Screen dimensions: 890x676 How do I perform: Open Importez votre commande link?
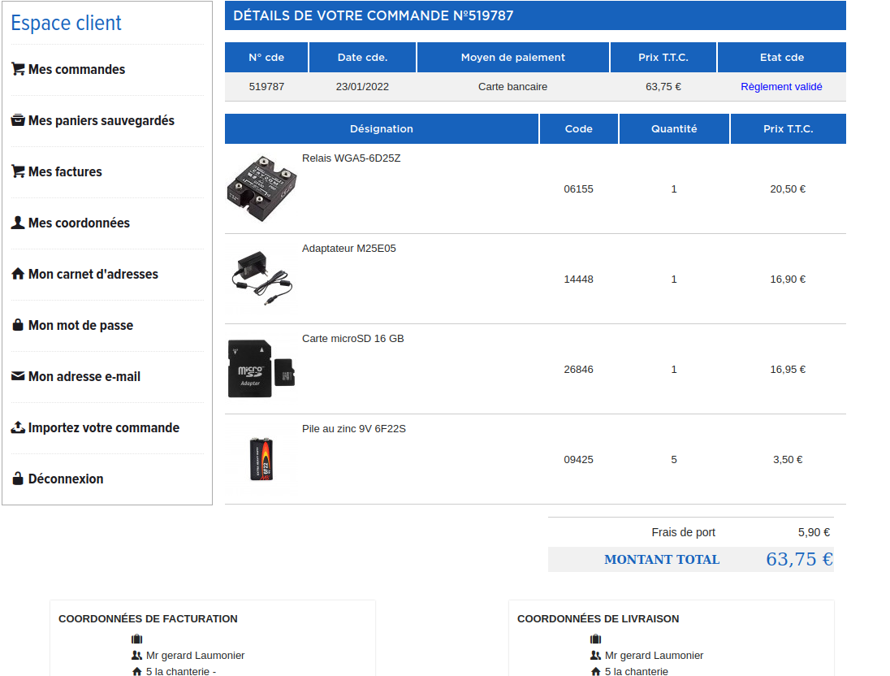104,427
